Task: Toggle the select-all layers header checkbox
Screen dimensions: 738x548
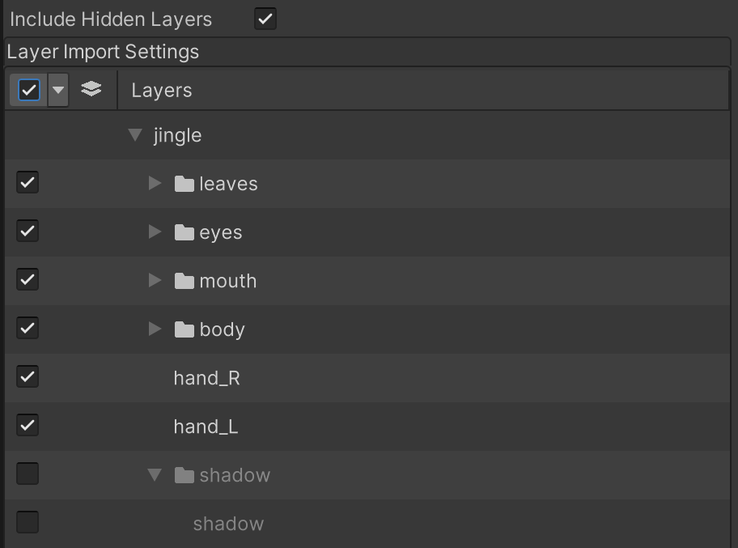Action: (28, 89)
